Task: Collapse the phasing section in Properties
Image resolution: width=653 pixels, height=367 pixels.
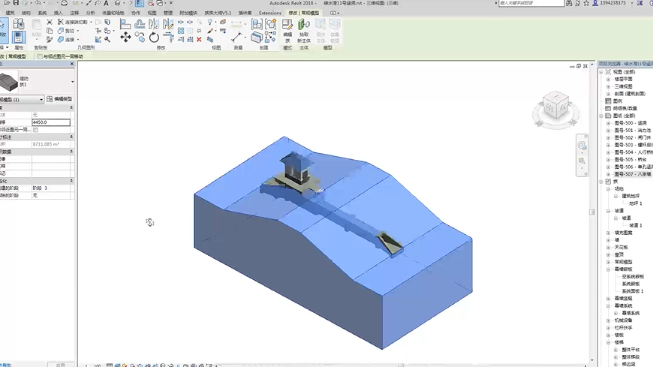Action: 71,181
